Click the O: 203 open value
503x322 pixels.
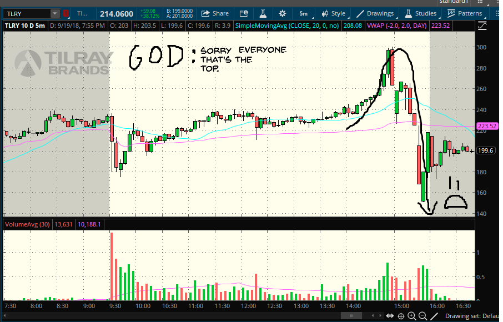pyautogui.click(x=119, y=26)
